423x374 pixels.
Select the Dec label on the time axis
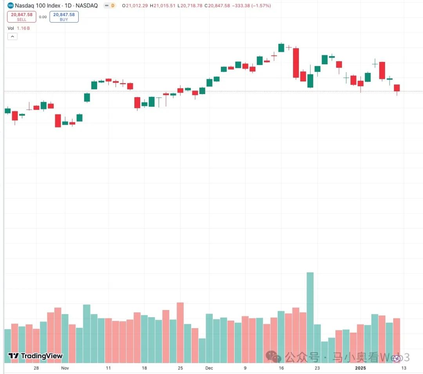tap(209, 368)
